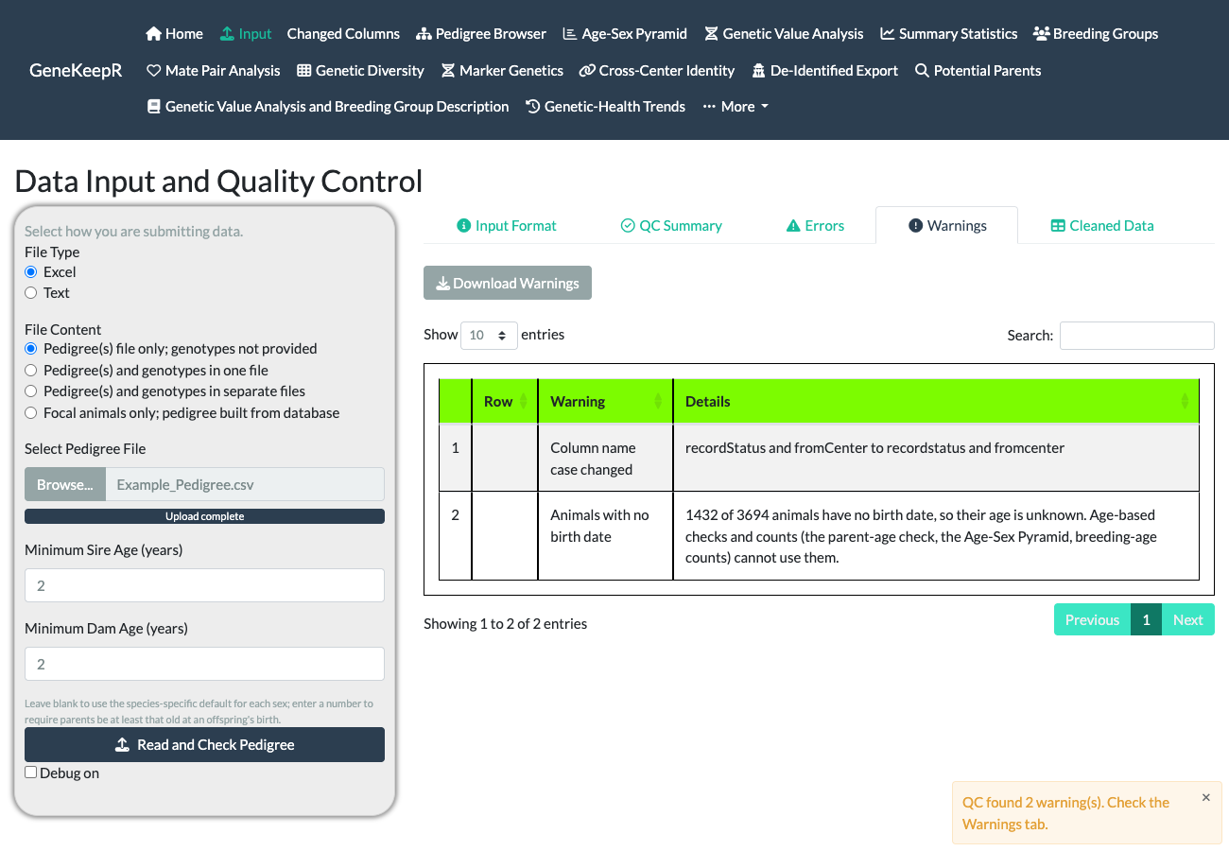Open Pedigree Browser from the navbar
Screen dimensions: 1229x851
pos(480,33)
